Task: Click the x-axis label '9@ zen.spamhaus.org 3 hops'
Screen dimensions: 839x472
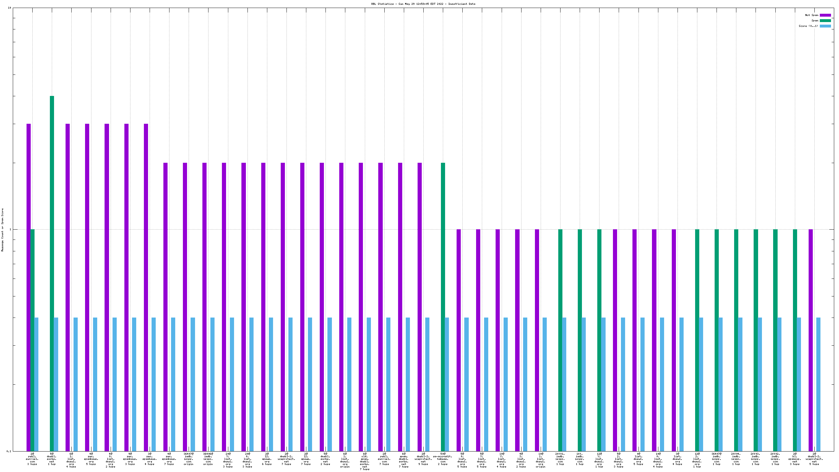Action: point(130,459)
